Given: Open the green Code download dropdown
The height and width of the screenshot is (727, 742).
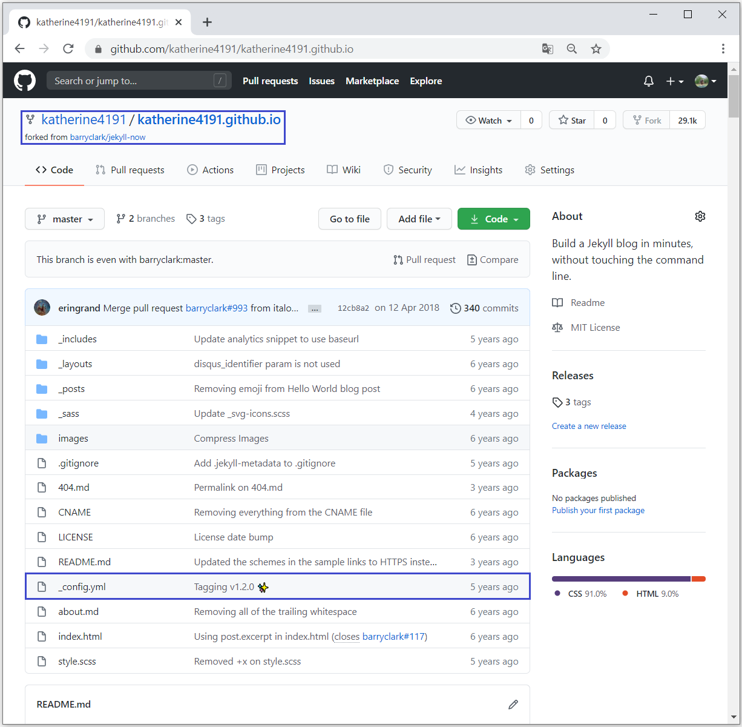Looking at the screenshot, I should [x=494, y=219].
